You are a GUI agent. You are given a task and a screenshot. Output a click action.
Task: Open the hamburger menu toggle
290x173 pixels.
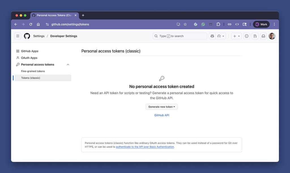[x=18, y=36]
